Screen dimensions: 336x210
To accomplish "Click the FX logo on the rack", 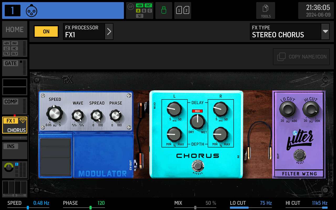I will tap(67, 80).
